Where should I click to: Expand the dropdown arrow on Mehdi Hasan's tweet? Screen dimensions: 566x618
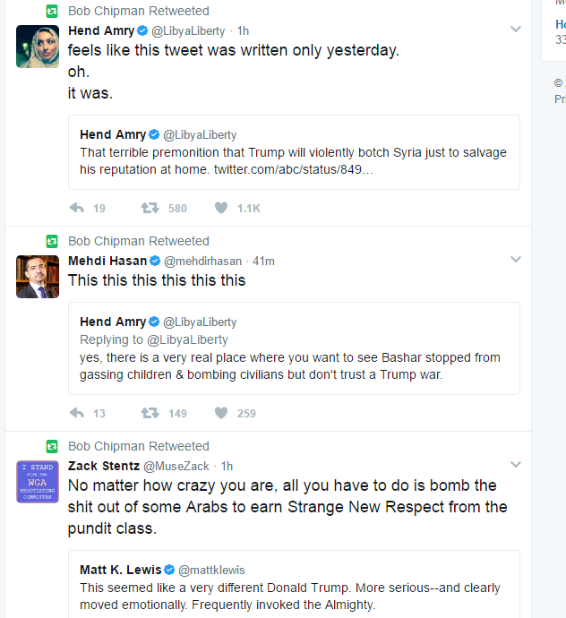[516, 260]
